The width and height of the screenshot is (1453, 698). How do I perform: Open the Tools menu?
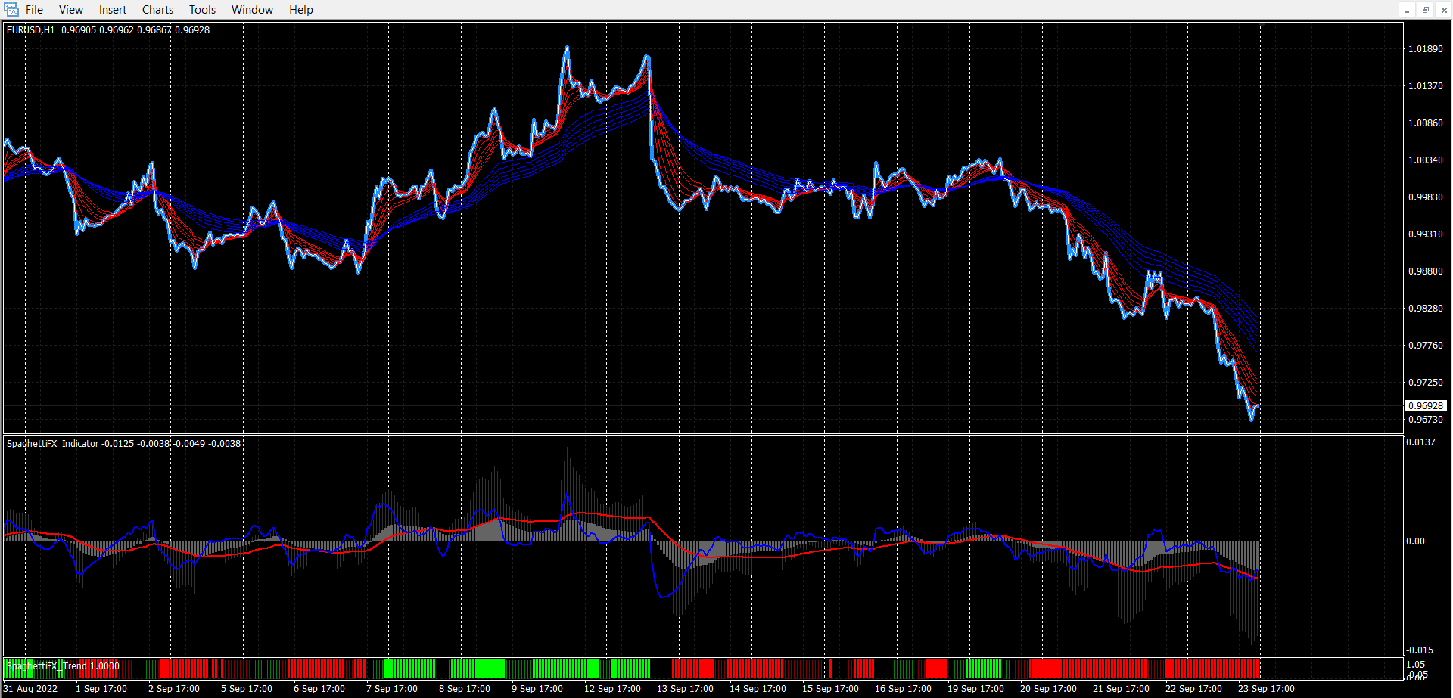coord(202,10)
